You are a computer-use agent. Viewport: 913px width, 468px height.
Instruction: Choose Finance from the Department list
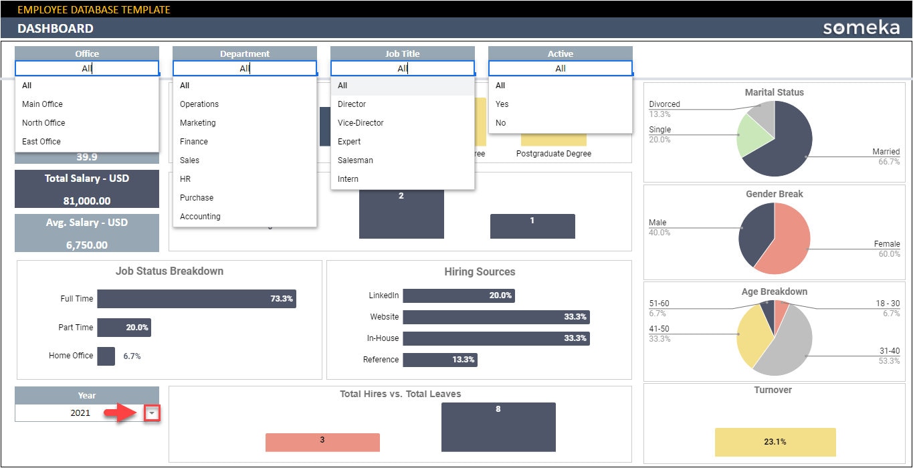tap(193, 141)
